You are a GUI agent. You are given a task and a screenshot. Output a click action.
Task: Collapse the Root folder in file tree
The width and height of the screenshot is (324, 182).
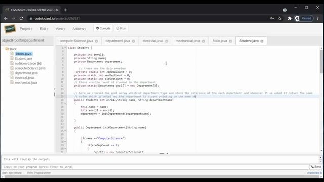tap(7, 49)
